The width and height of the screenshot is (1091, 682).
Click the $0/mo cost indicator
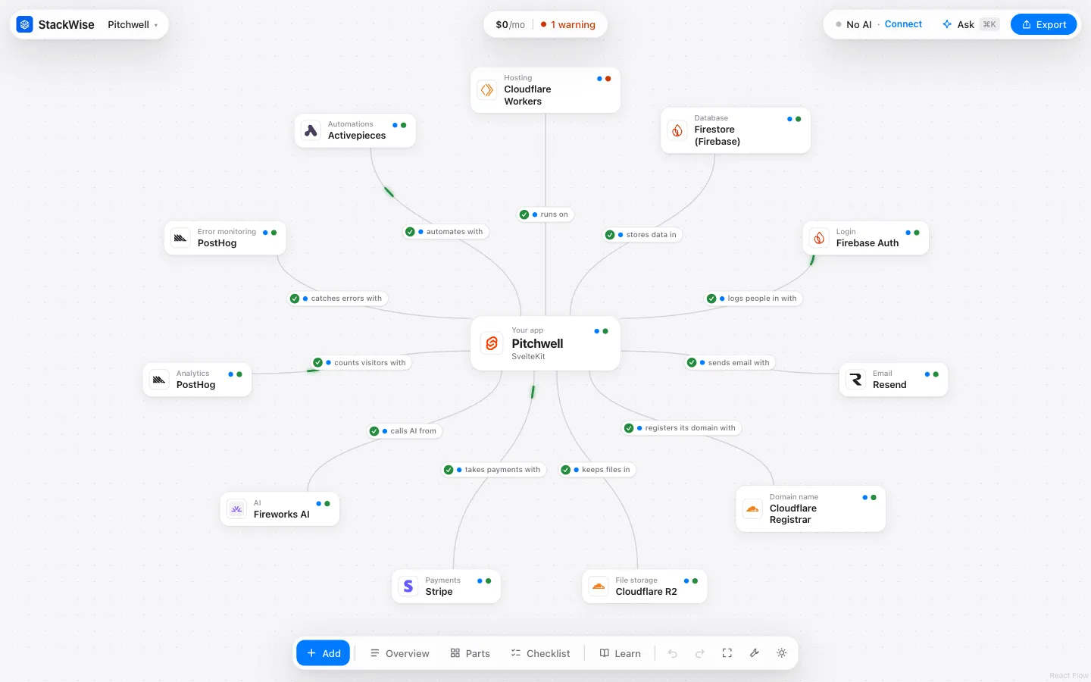[x=510, y=24]
